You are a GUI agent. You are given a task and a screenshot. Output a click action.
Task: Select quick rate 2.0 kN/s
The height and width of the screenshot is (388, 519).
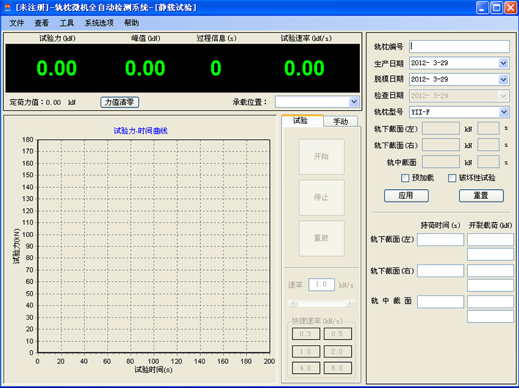[x=337, y=351]
